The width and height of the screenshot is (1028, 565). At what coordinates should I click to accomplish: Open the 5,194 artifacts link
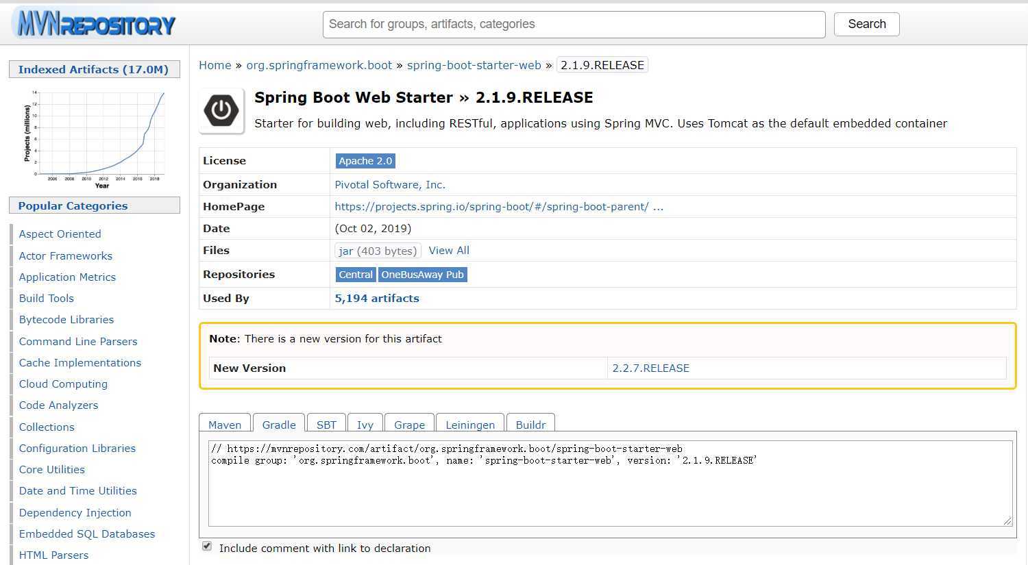point(377,299)
